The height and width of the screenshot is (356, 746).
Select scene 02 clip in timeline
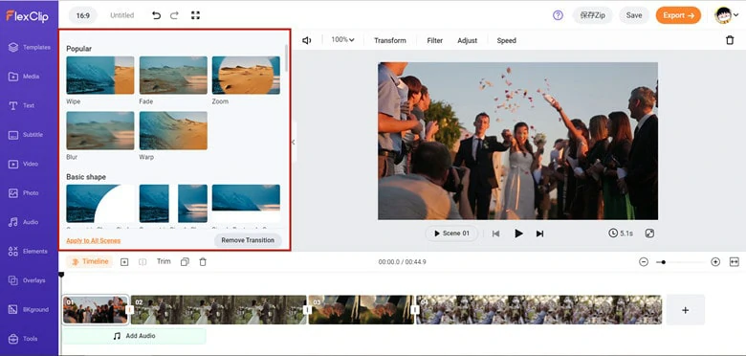(x=219, y=310)
